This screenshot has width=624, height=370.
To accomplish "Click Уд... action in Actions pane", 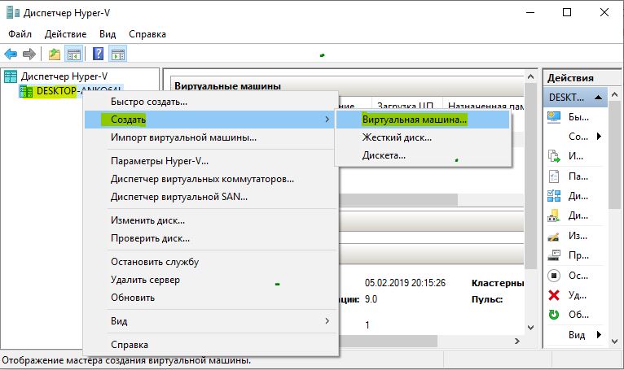I will click(578, 295).
